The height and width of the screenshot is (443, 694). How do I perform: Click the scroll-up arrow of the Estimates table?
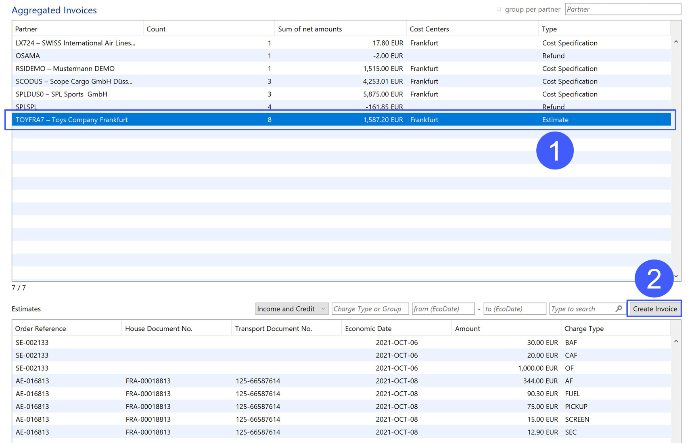[x=675, y=341]
